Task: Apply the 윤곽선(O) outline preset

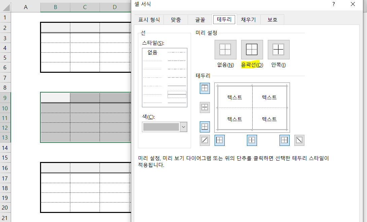Action: click(x=252, y=49)
